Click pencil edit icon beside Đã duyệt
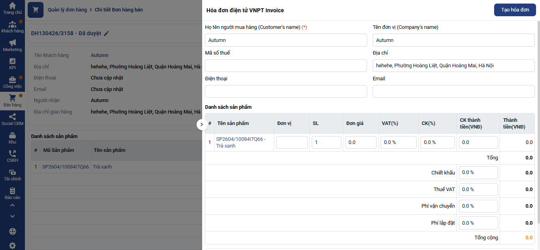 106,34
